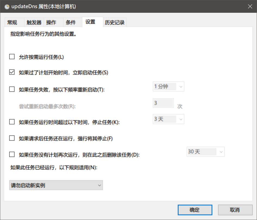Click the retry attempts input showing 3

point(163,103)
